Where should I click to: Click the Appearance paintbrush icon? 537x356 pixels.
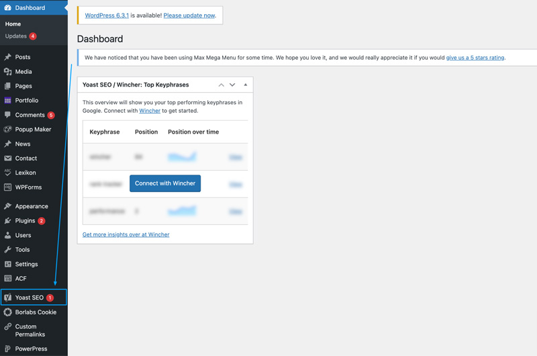coord(7,206)
